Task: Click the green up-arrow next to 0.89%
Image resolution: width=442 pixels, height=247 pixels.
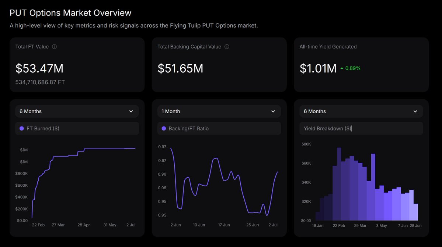Action: 342,68
